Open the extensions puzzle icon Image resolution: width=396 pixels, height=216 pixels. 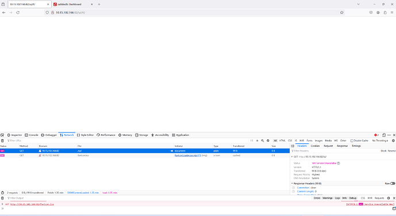385,13
